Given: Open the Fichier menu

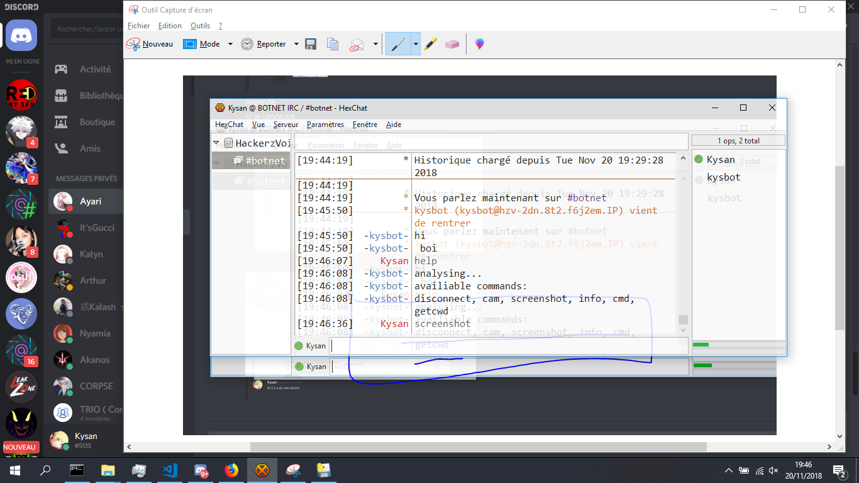Looking at the screenshot, I should point(139,26).
